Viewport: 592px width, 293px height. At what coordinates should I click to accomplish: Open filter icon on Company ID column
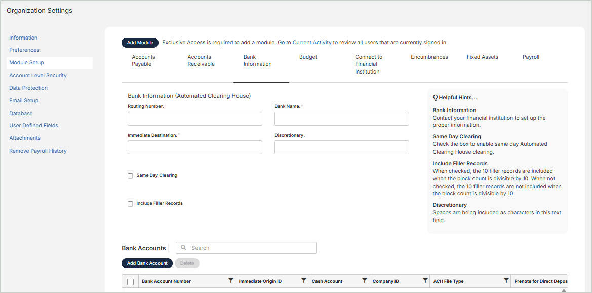(425, 281)
